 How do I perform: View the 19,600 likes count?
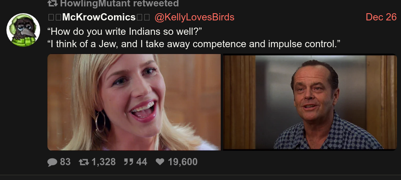pyautogui.click(x=183, y=162)
